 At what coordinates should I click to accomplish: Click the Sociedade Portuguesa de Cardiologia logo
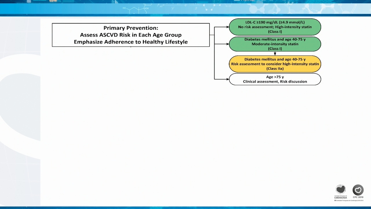click(341, 192)
